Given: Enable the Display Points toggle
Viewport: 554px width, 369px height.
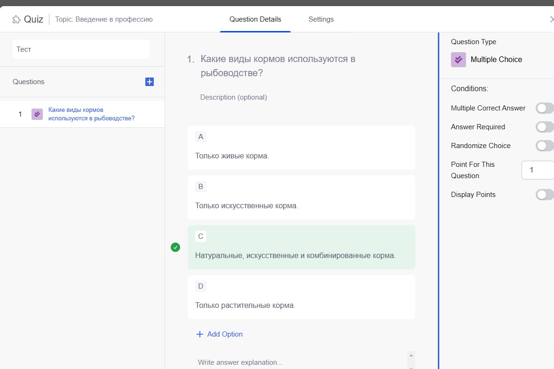Looking at the screenshot, I should 544,195.
